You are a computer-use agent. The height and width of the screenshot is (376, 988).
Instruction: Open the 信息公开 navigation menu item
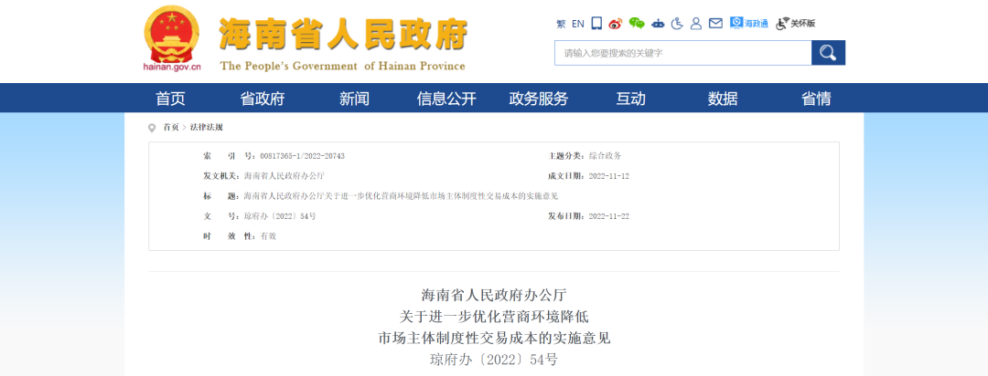click(x=446, y=99)
